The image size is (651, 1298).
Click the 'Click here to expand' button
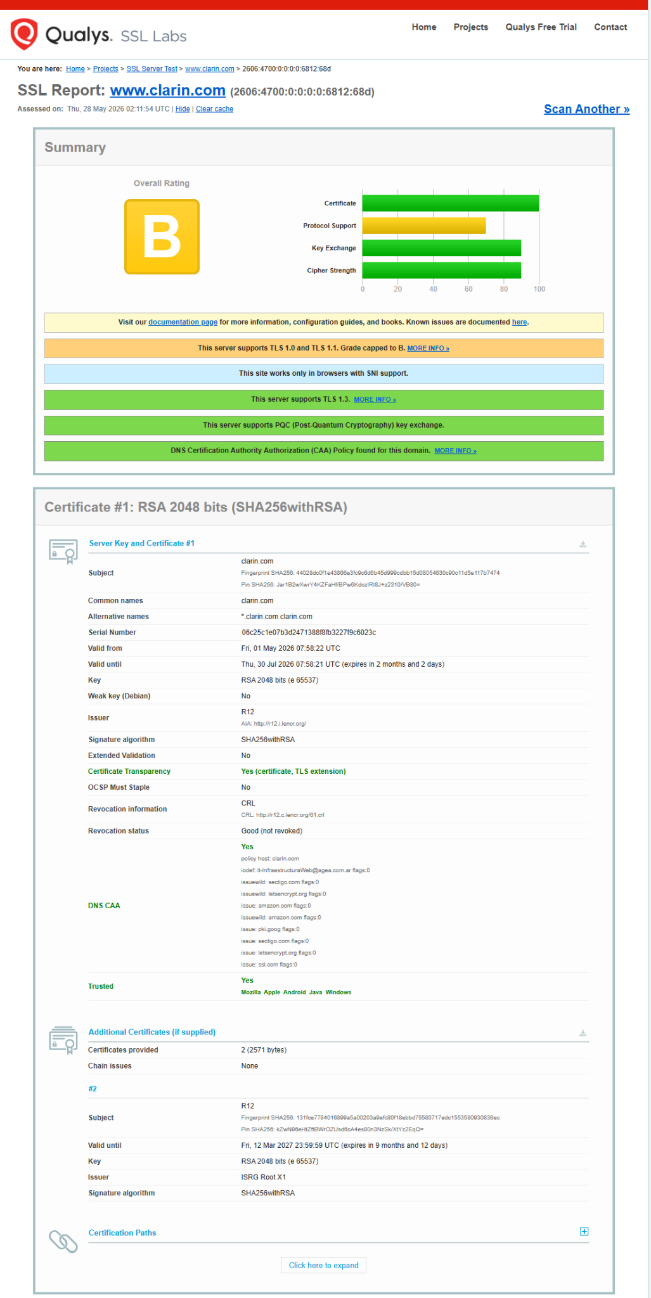tap(323, 1265)
